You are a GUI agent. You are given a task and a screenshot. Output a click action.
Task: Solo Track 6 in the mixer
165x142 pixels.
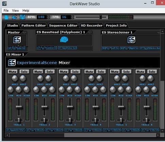[x=152, y=72]
